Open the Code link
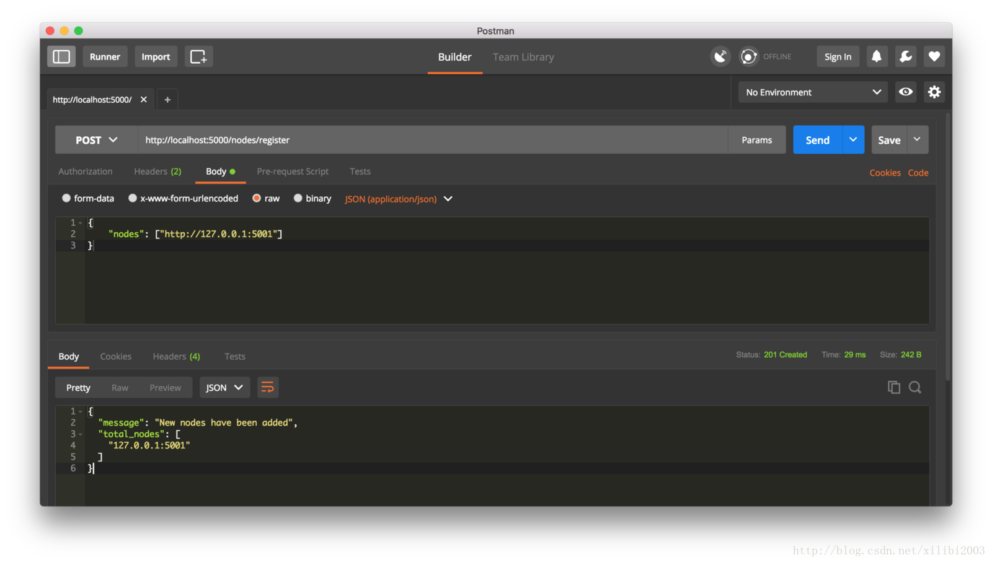Image resolution: width=992 pixels, height=563 pixels. (x=918, y=173)
